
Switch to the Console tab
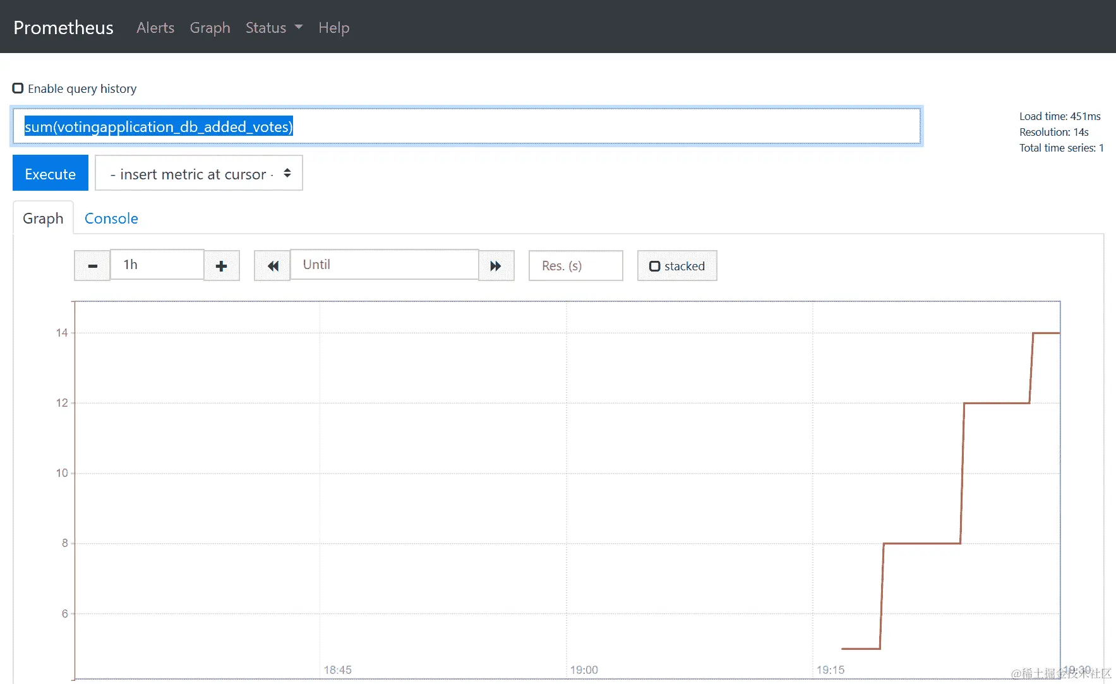point(111,219)
